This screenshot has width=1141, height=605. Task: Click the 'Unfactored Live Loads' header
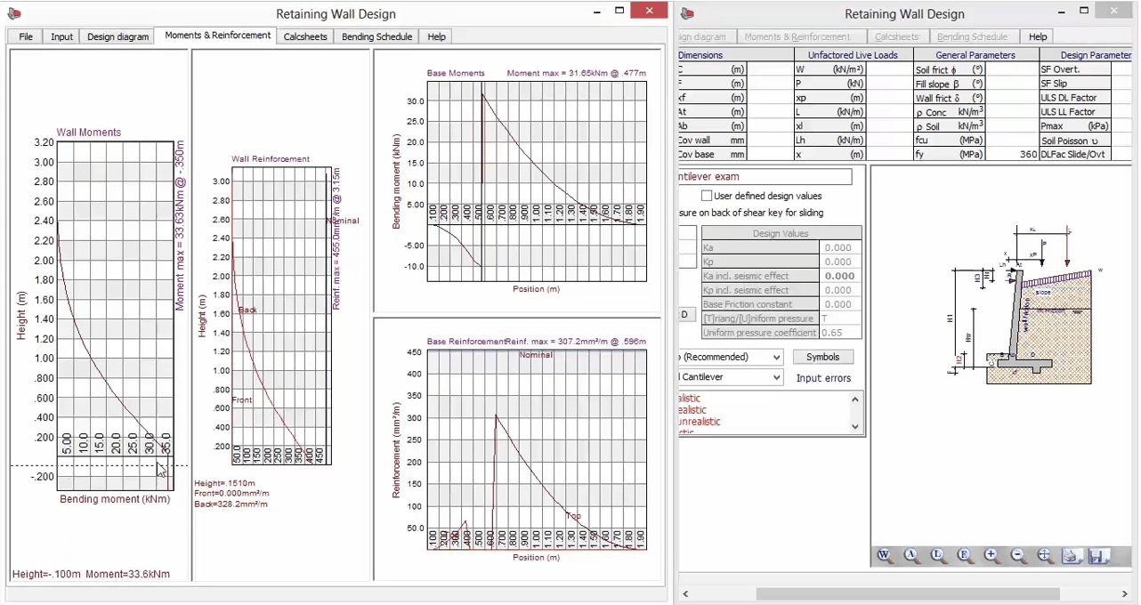coord(852,55)
